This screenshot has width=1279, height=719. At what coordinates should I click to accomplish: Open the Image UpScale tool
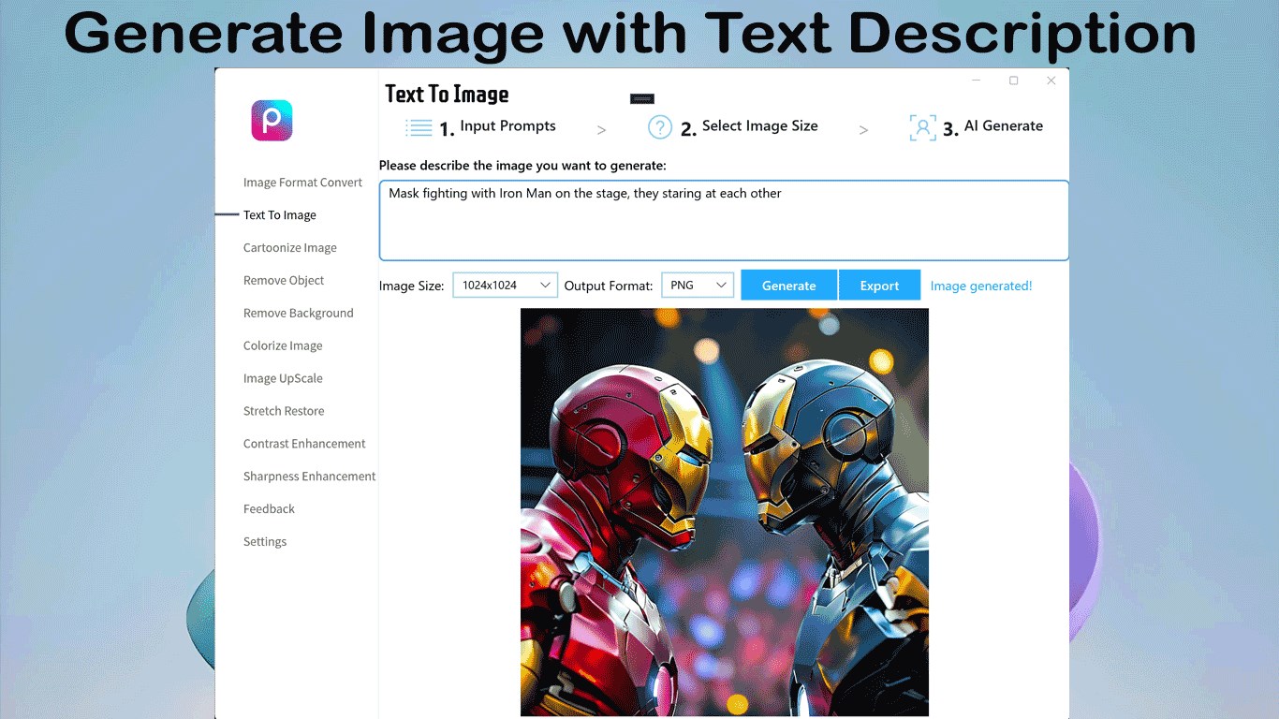click(283, 378)
